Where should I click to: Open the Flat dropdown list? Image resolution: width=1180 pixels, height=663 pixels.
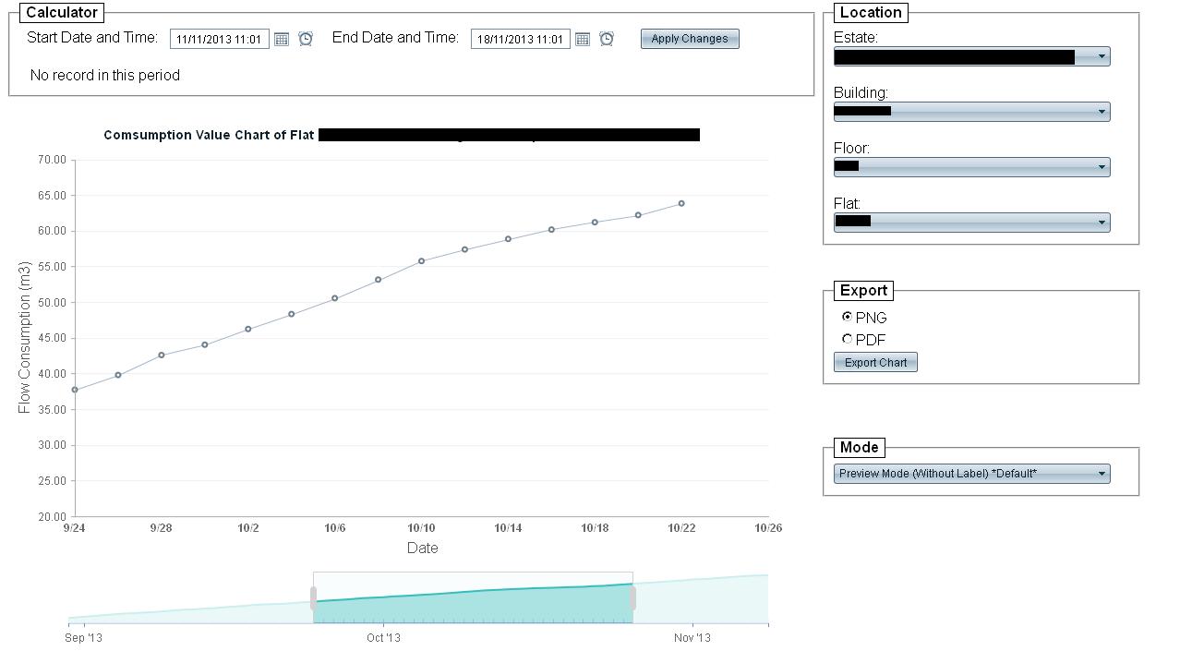[1102, 223]
